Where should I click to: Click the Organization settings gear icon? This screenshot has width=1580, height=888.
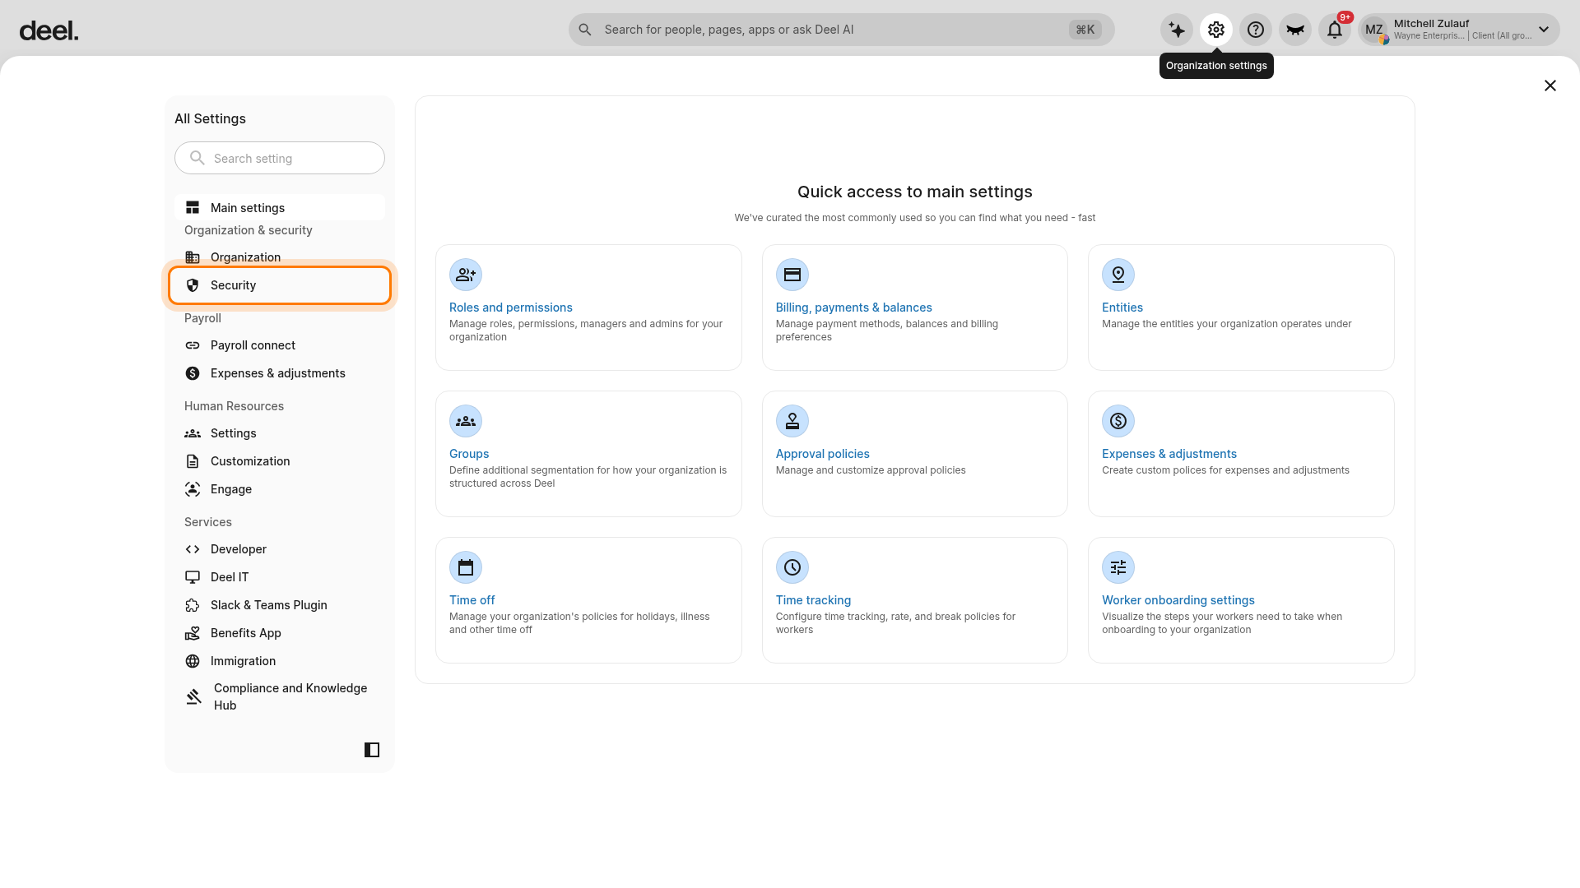pos(1216,30)
